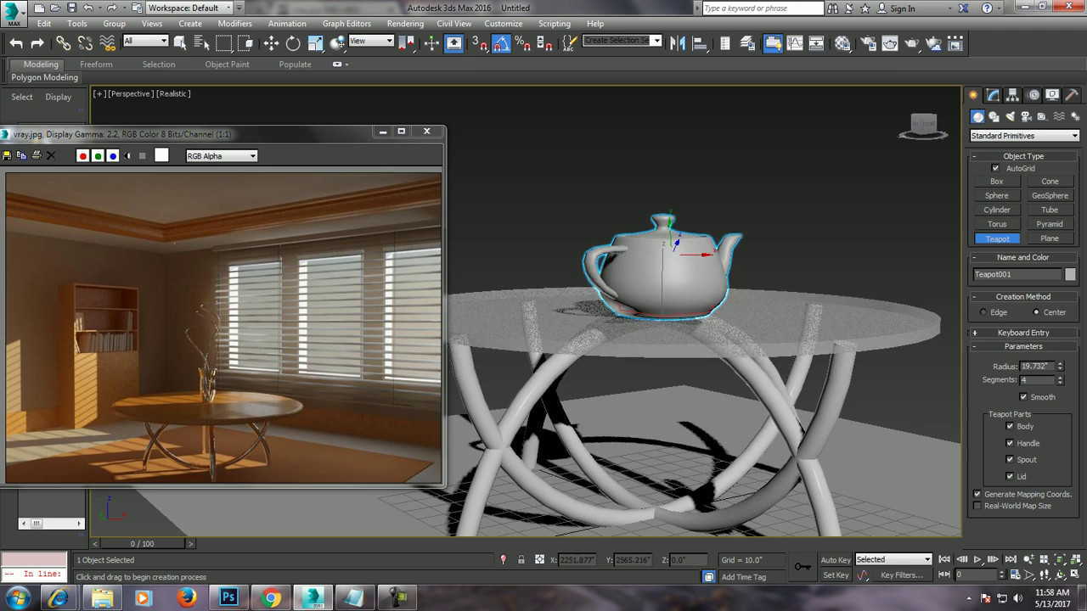
Task: Open the Workspace: Default dropdown
Action: (189, 8)
